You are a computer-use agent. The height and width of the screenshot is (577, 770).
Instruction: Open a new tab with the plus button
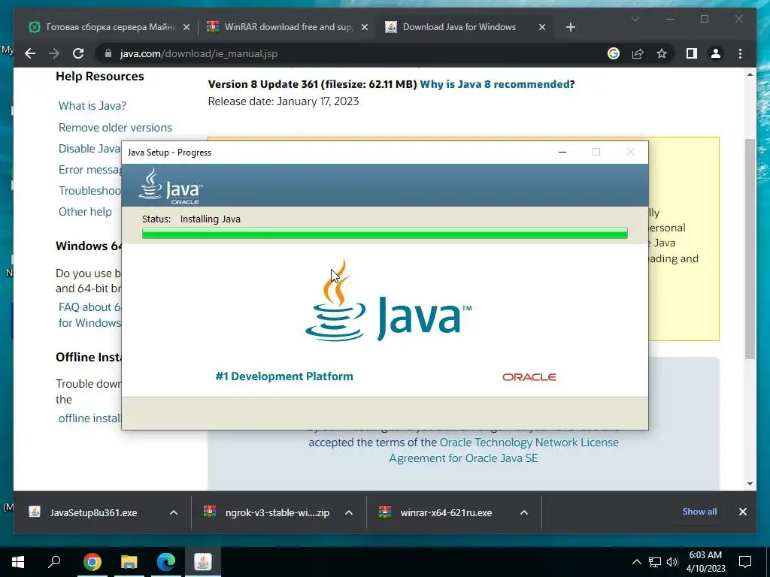570,27
